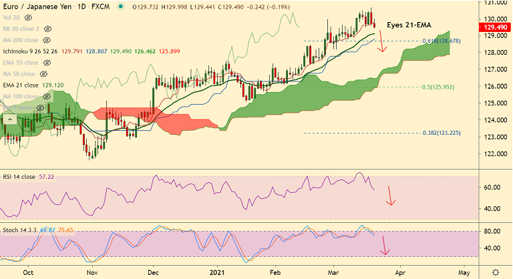
Task: Click the 126.000 price axis label
Action: point(496,86)
